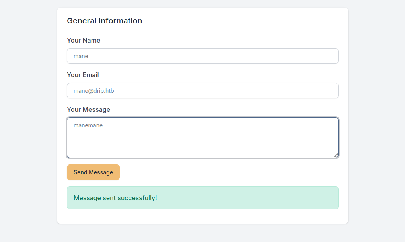Click the textarea resize handle corner

[x=336, y=156]
